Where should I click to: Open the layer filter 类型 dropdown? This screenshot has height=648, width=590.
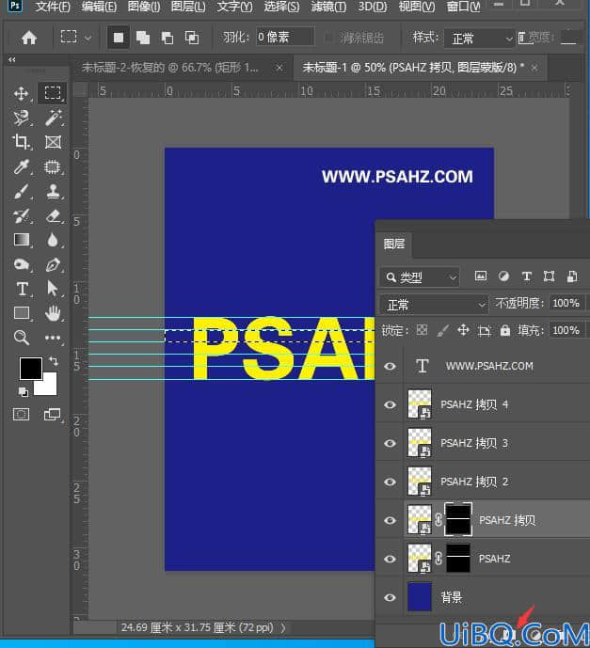coord(420,277)
